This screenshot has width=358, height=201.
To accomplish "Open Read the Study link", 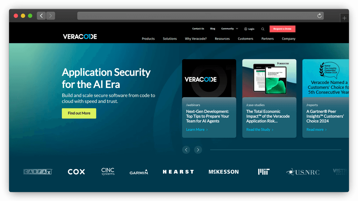I will tap(258, 129).
